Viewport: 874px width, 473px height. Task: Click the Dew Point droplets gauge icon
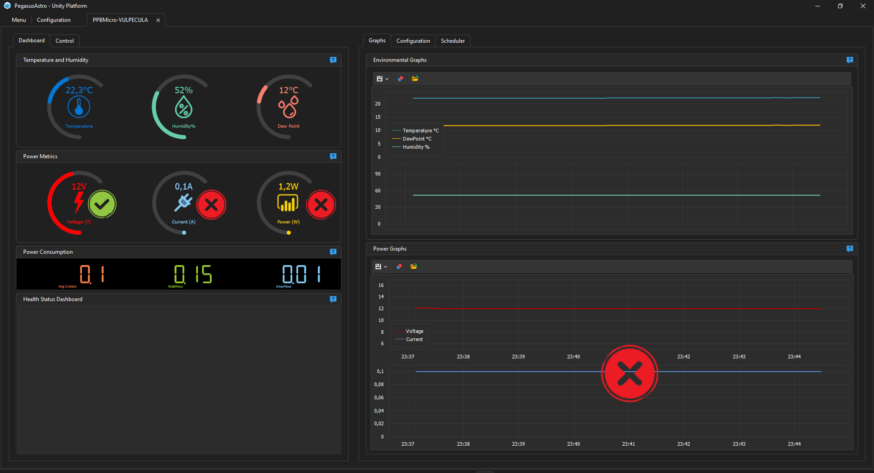288,107
